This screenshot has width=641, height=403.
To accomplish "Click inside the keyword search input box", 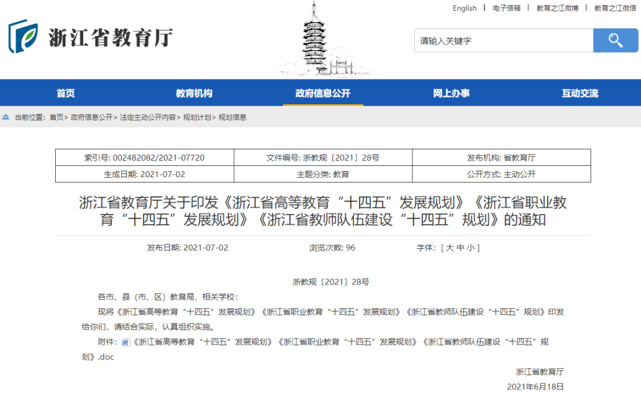I will [504, 40].
